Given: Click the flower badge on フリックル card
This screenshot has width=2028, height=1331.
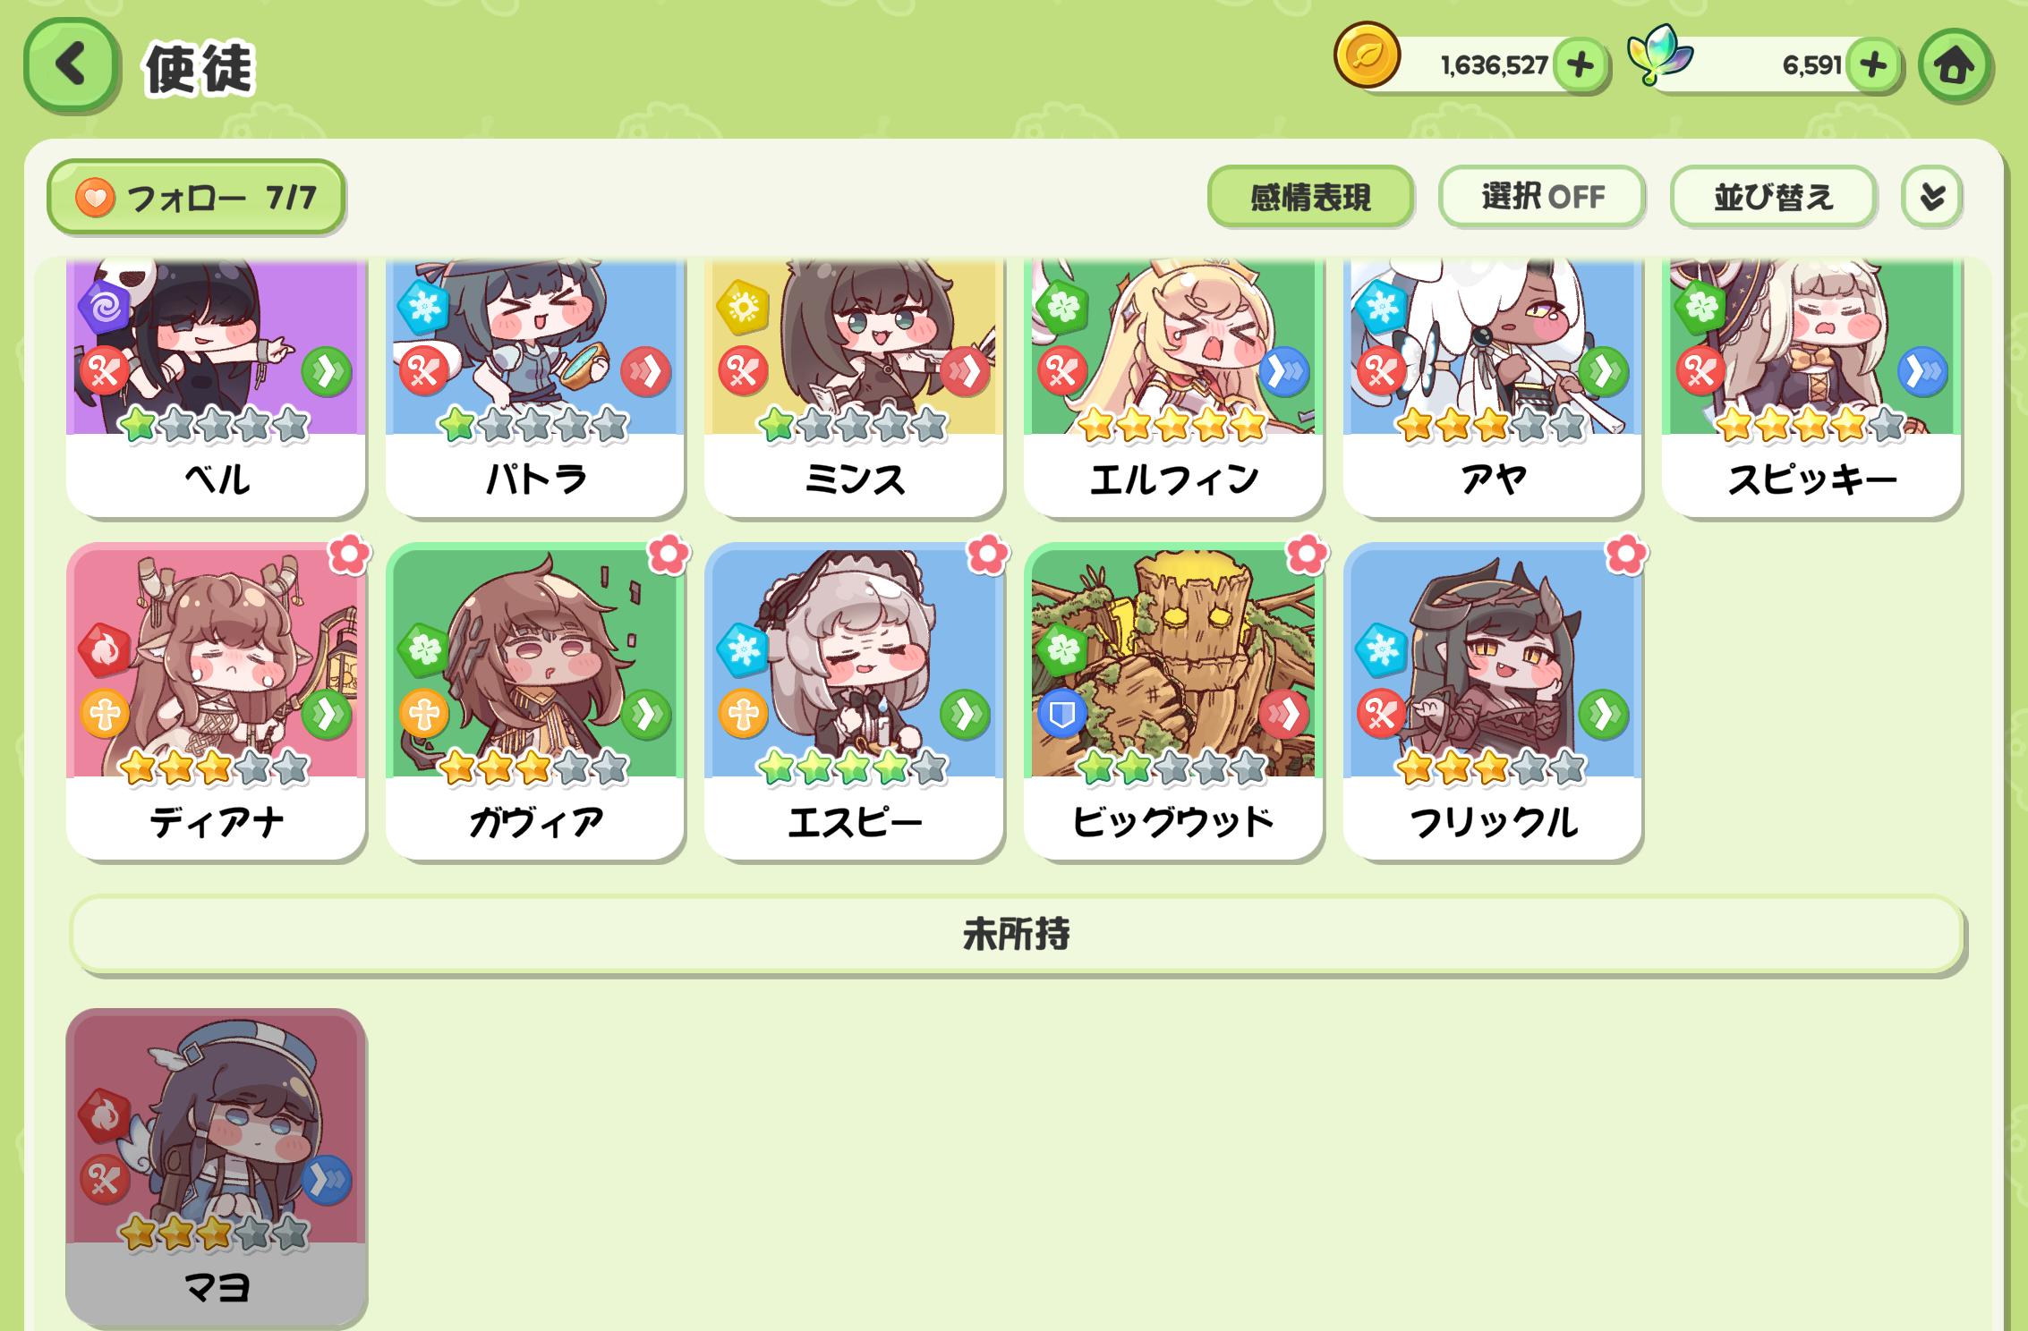Looking at the screenshot, I should [1625, 555].
